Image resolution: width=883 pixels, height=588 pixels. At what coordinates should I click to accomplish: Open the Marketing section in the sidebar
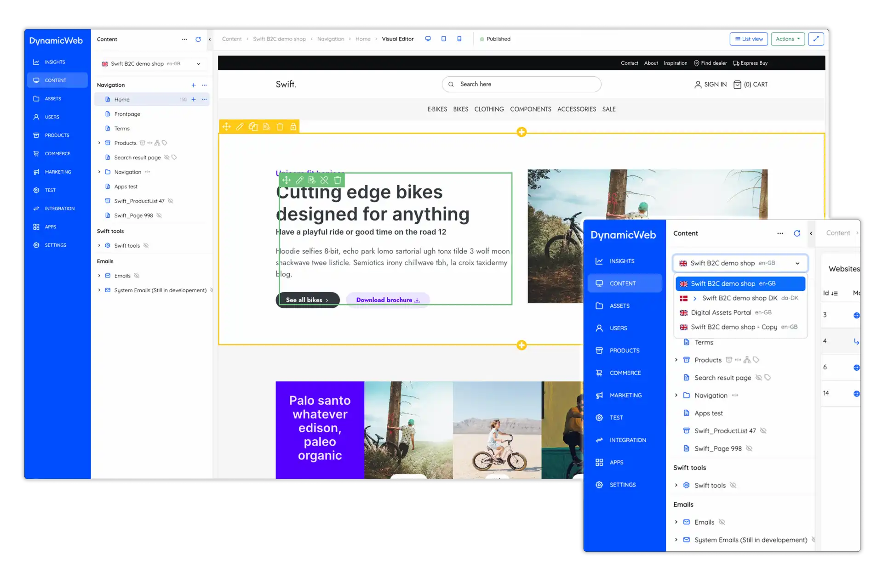pyautogui.click(x=57, y=171)
